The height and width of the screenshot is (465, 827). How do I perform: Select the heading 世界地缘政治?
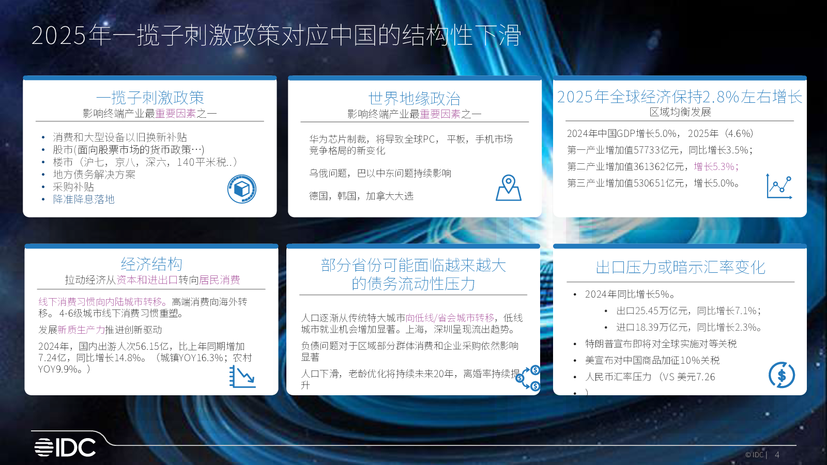415,99
